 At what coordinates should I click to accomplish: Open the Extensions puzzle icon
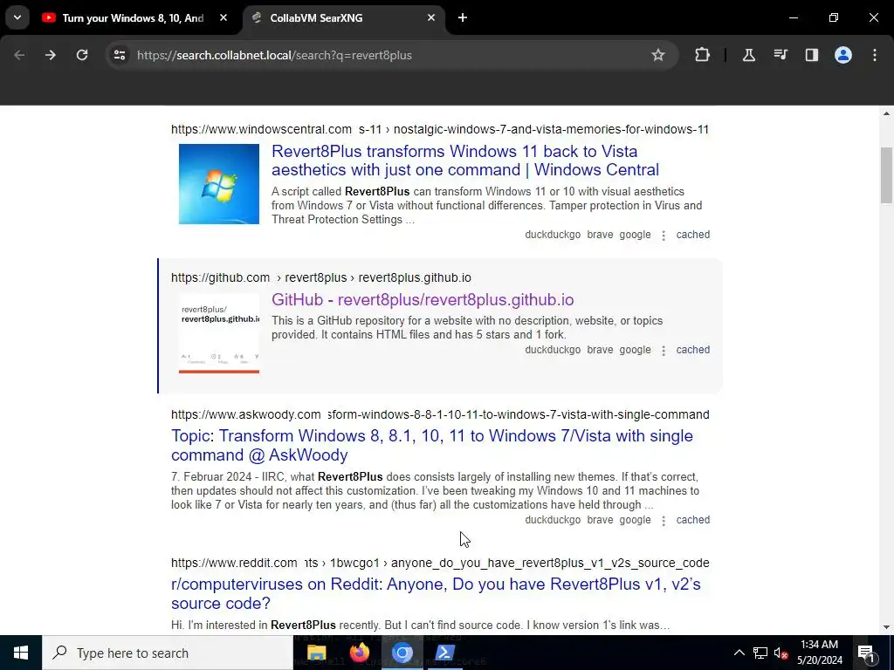coord(703,55)
